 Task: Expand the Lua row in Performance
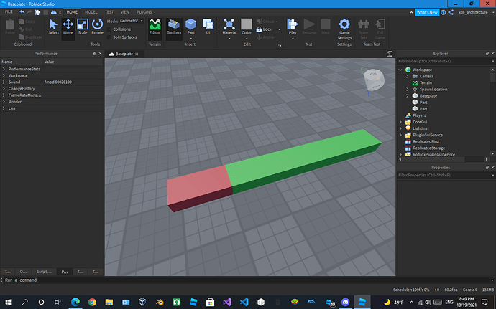4,108
